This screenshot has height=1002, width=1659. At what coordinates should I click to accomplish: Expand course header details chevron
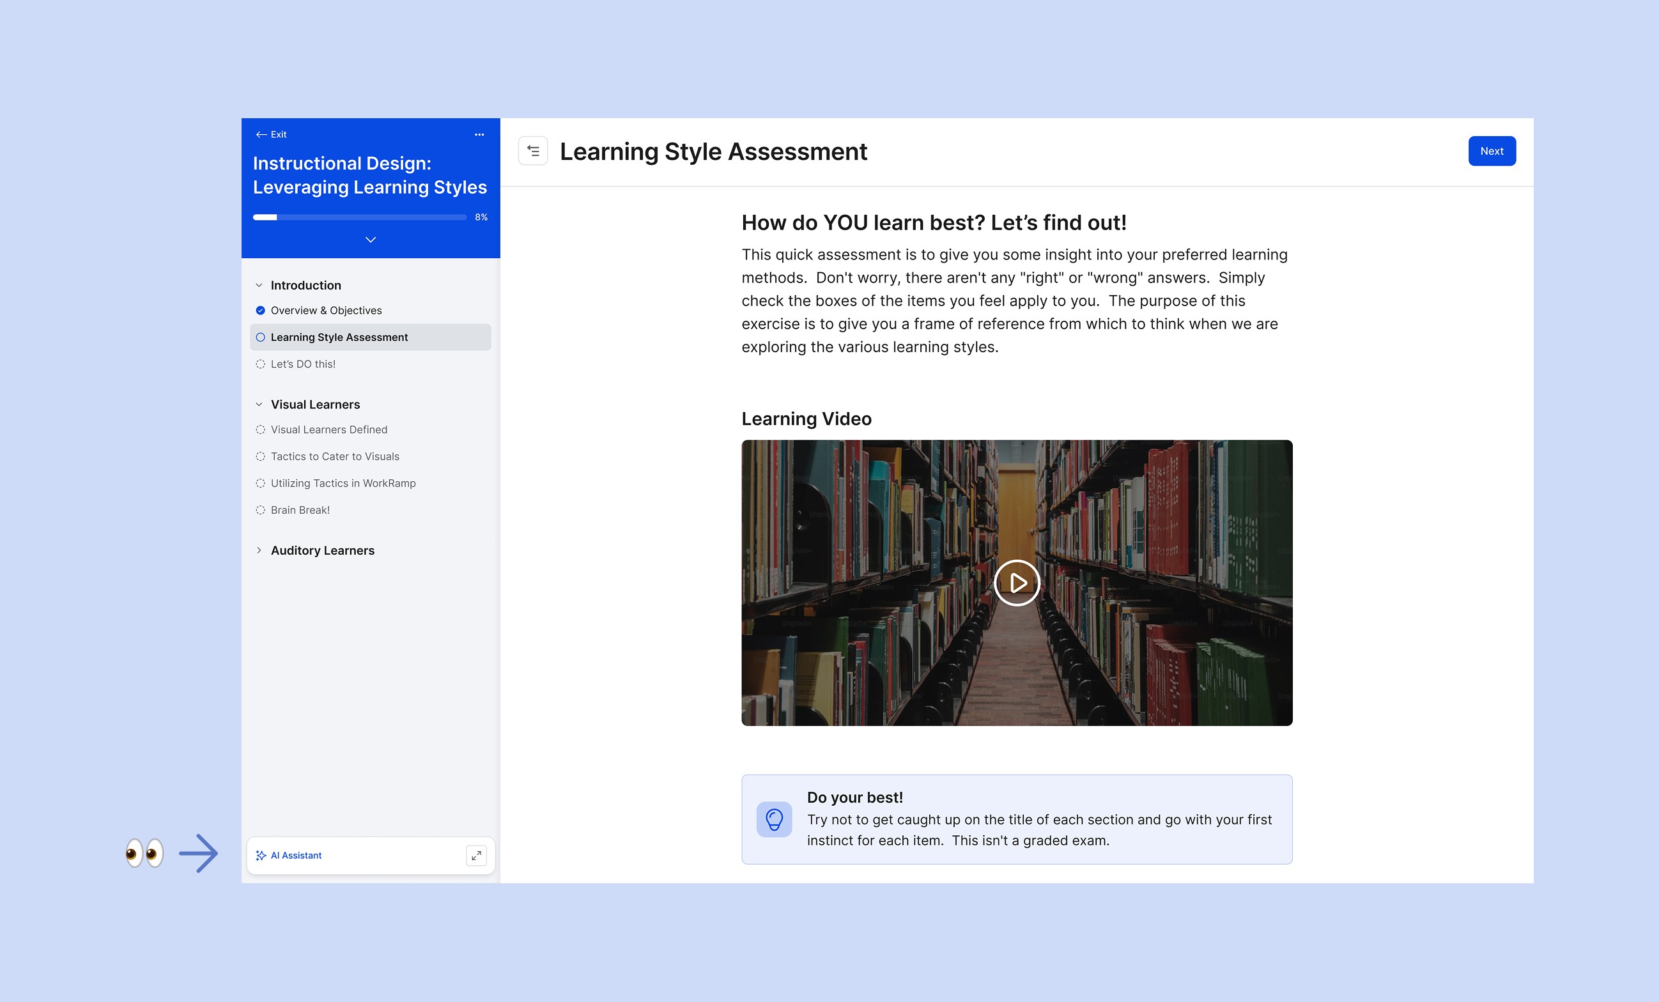tap(370, 240)
